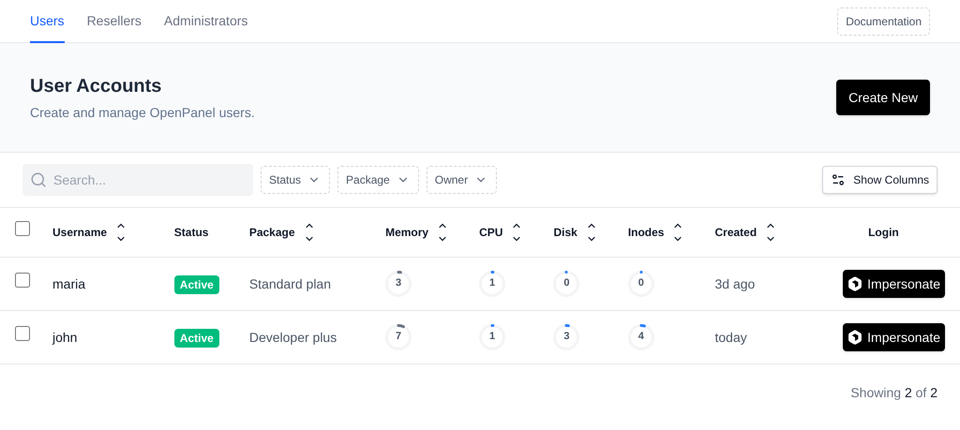Viewport: 960px width, 430px height.
Task: Open user john's username link
Action: pyautogui.click(x=65, y=338)
